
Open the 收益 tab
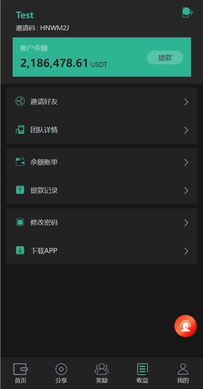coord(142,373)
